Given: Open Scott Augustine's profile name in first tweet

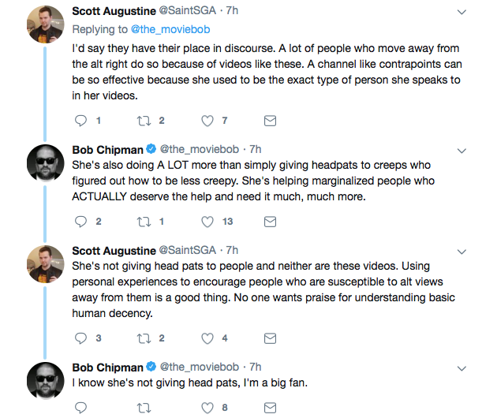Looking at the screenshot, I should 114,11.
